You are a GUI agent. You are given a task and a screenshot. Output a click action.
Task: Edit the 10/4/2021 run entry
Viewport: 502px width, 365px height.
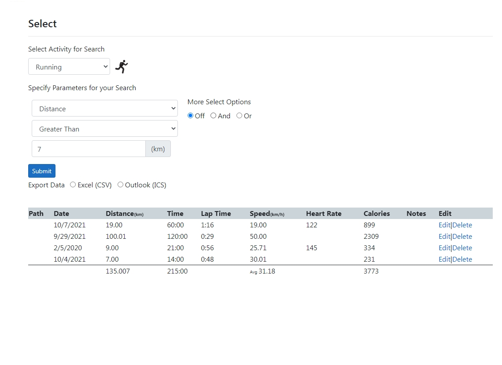[444, 259]
